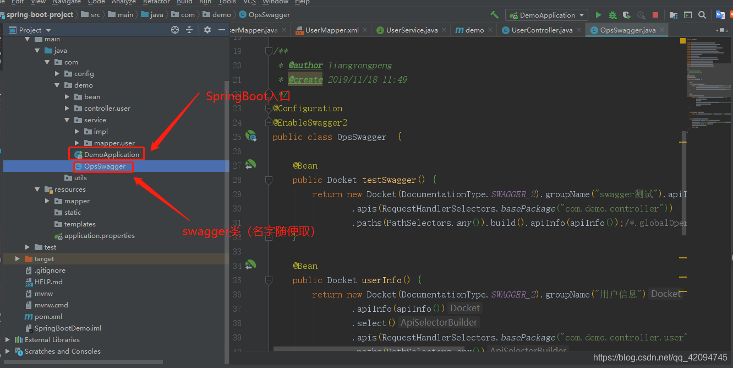Image resolution: width=733 pixels, height=368 pixels.
Task: Open the Terminal tool window icon
Action: click(x=687, y=15)
